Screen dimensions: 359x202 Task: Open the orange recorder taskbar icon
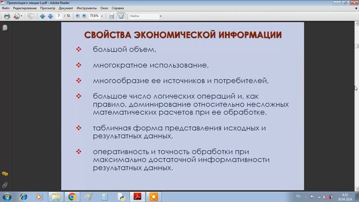tap(154, 197)
